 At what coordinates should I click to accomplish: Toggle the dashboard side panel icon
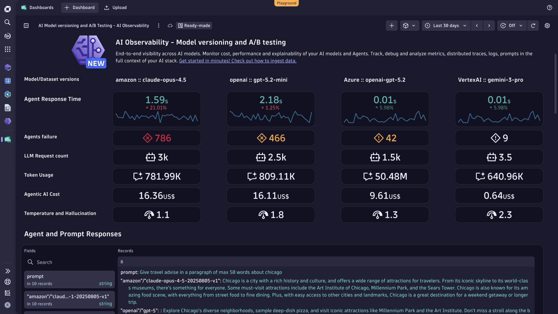pos(26,26)
